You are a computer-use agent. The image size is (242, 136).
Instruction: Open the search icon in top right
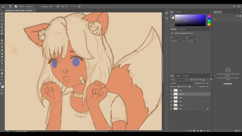point(234,6)
